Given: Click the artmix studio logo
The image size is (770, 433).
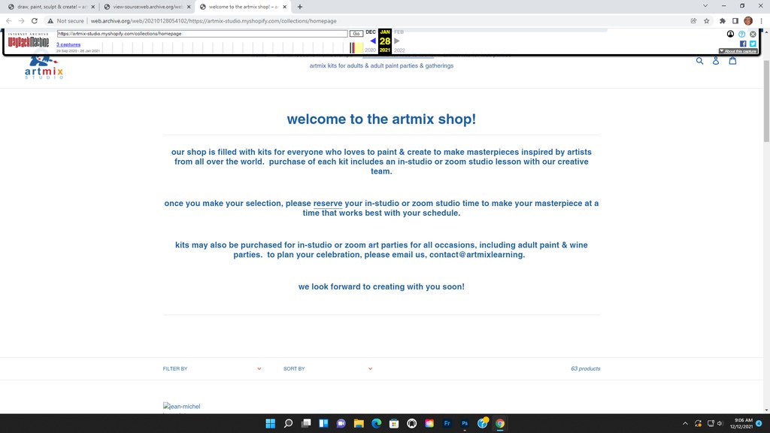Looking at the screenshot, I should [44, 68].
